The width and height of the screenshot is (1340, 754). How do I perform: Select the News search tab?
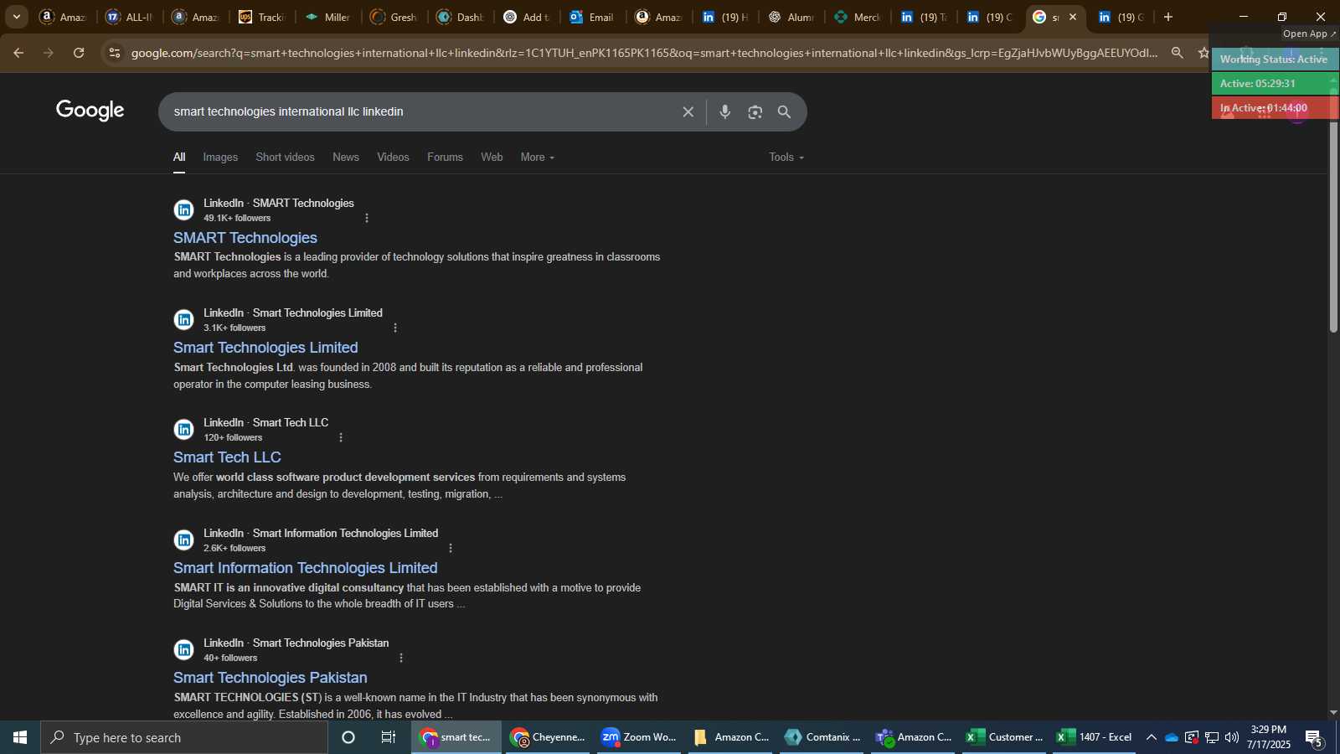(346, 158)
